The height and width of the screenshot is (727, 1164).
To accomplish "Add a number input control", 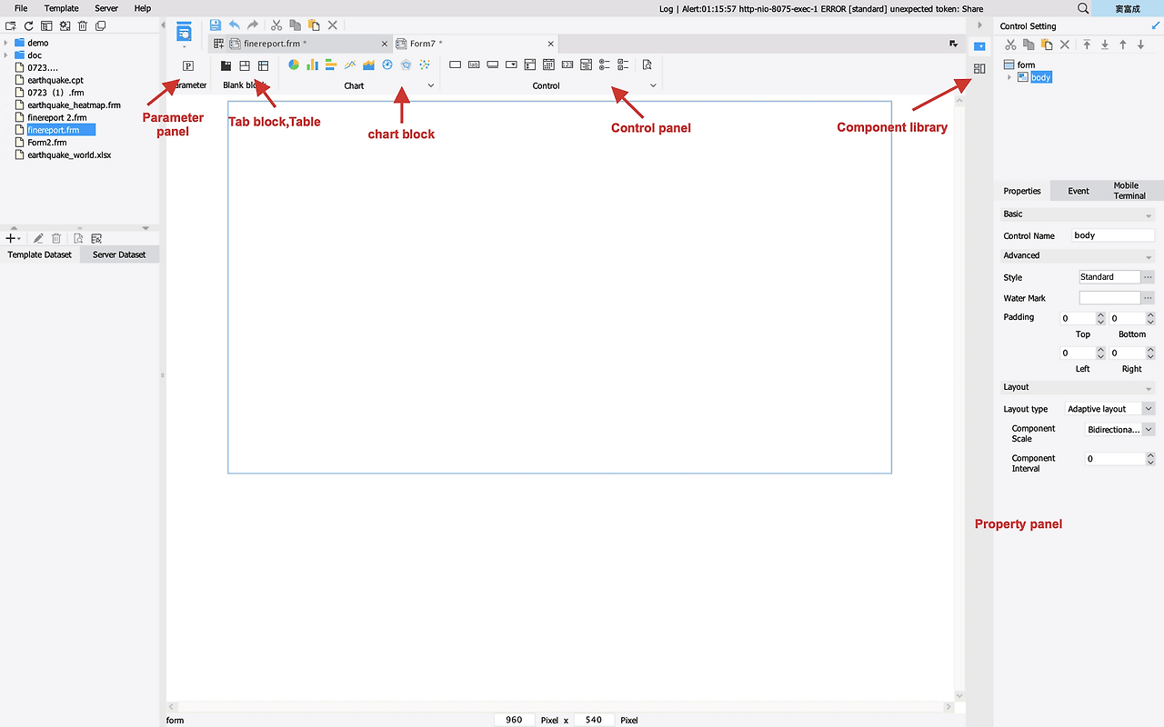I will pyautogui.click(x=567, y=65).
